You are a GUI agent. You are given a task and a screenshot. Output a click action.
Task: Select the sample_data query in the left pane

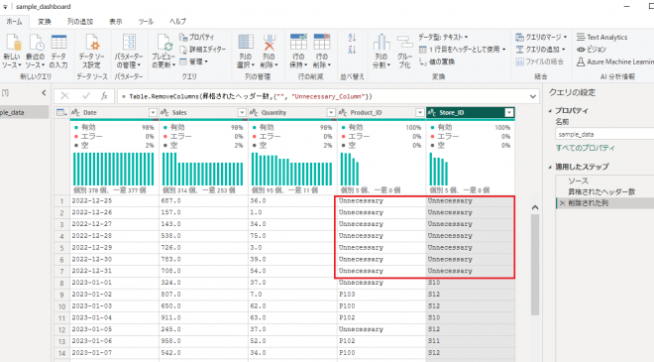pyautogui.click(x=24, y=112)
